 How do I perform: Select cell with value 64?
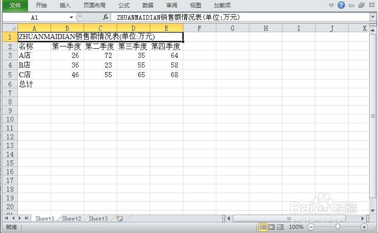click(166, 56)
